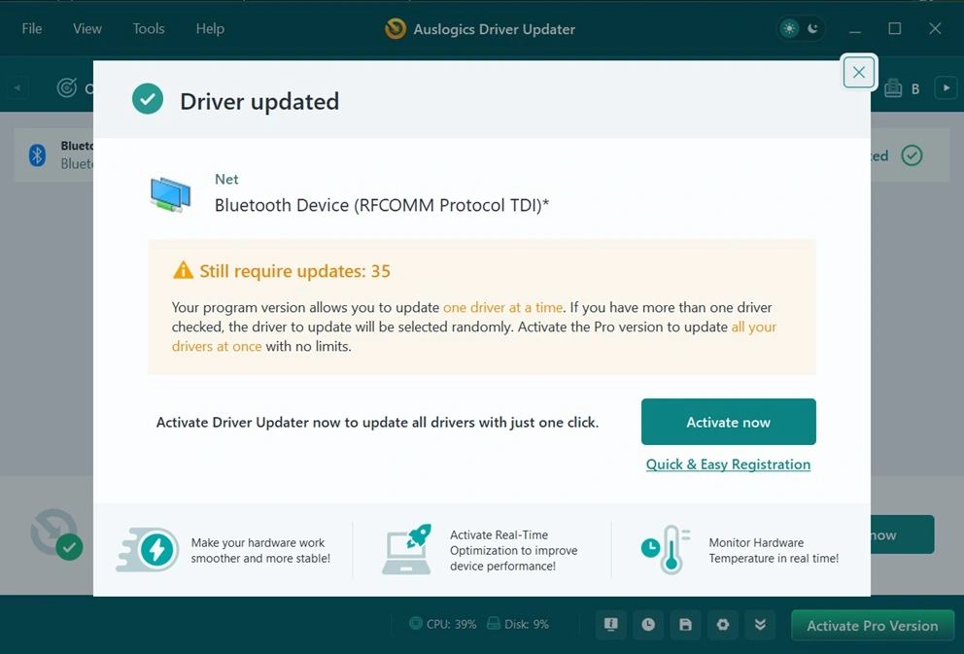Click the CPU usage indicator
The width and height of the screenshot is (964, 654).
(443, 624)
